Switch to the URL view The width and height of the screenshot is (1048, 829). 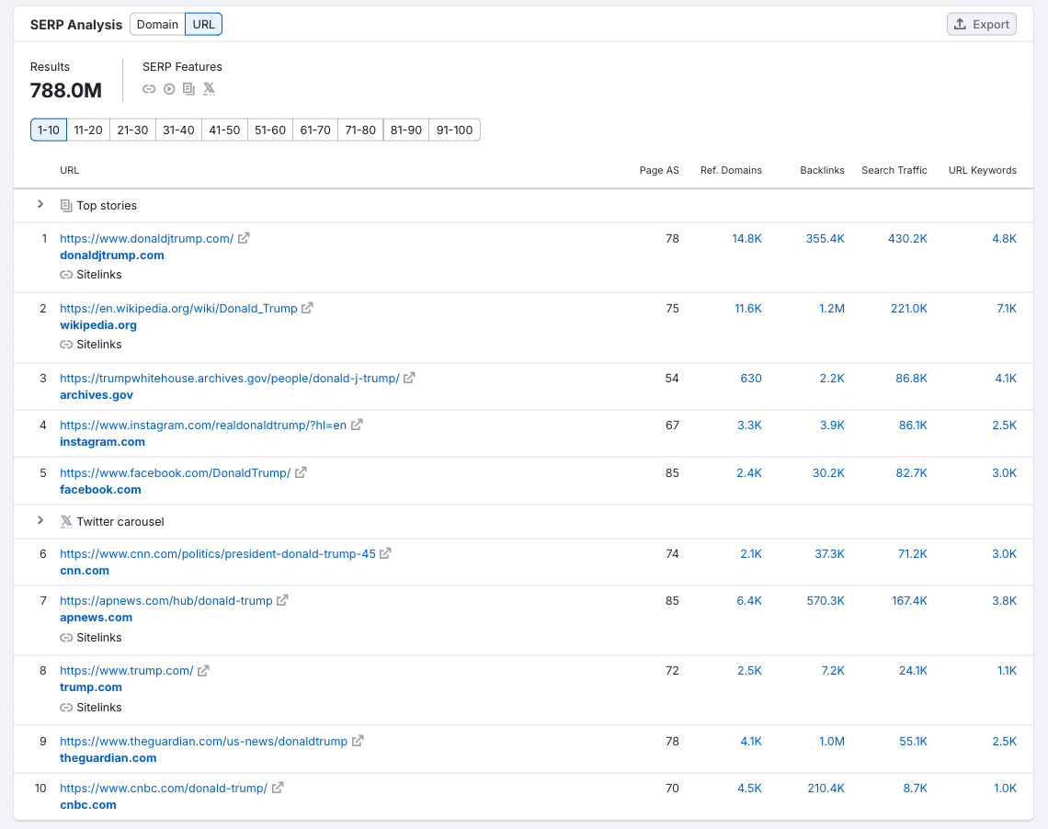pyautogui.click(x=202, y=24)
